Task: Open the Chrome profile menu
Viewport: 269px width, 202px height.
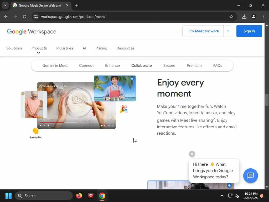Action: click(254, 17)
